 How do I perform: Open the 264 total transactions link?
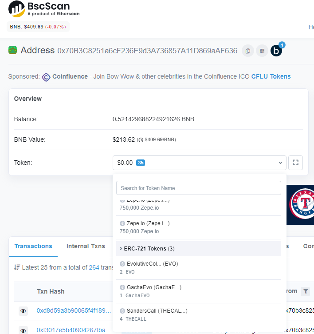coord(94,267)
